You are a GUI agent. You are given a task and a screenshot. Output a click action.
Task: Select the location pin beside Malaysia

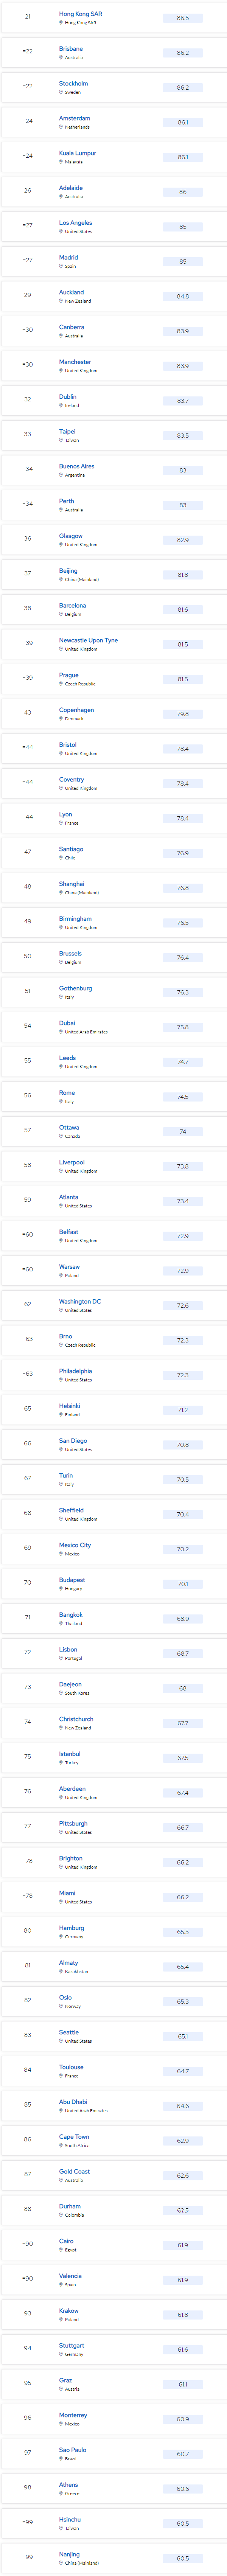[61, 162]
